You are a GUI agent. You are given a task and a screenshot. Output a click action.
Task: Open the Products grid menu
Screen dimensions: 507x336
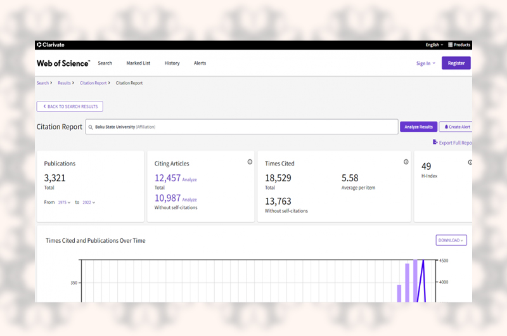point(459,44)
